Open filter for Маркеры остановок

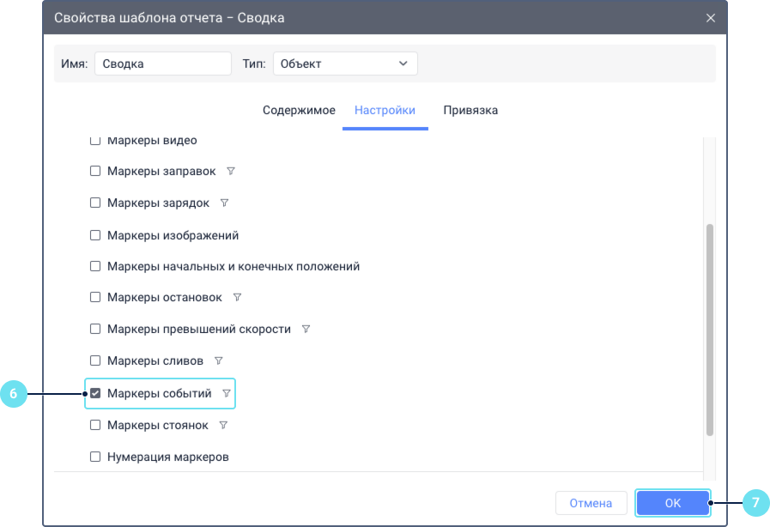(237, 297)
